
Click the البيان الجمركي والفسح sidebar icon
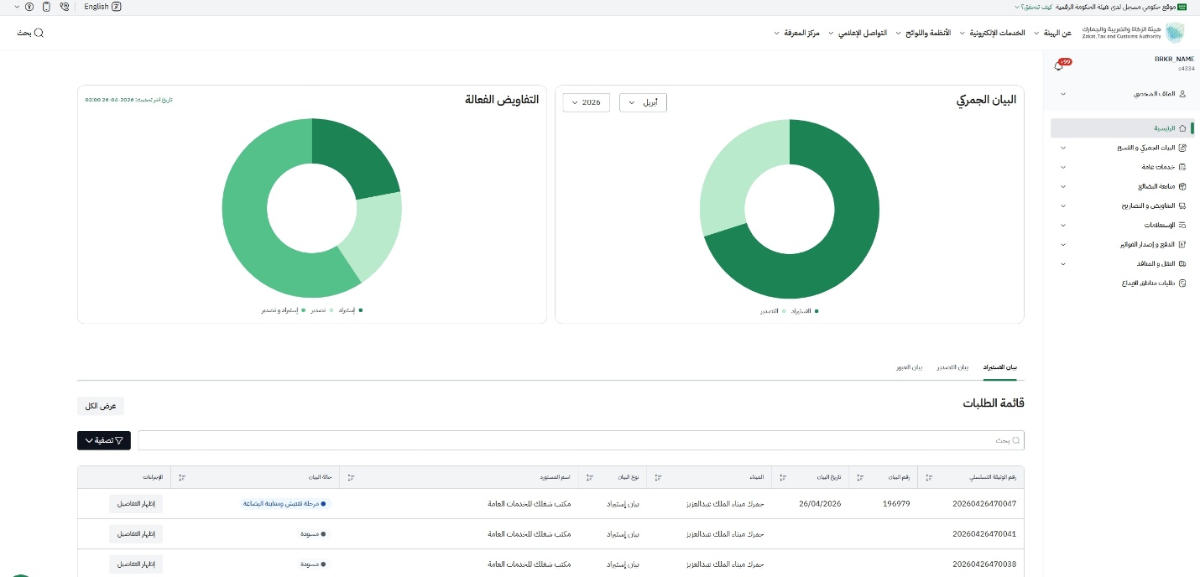pyautogui.click(x=1182, y=148)
